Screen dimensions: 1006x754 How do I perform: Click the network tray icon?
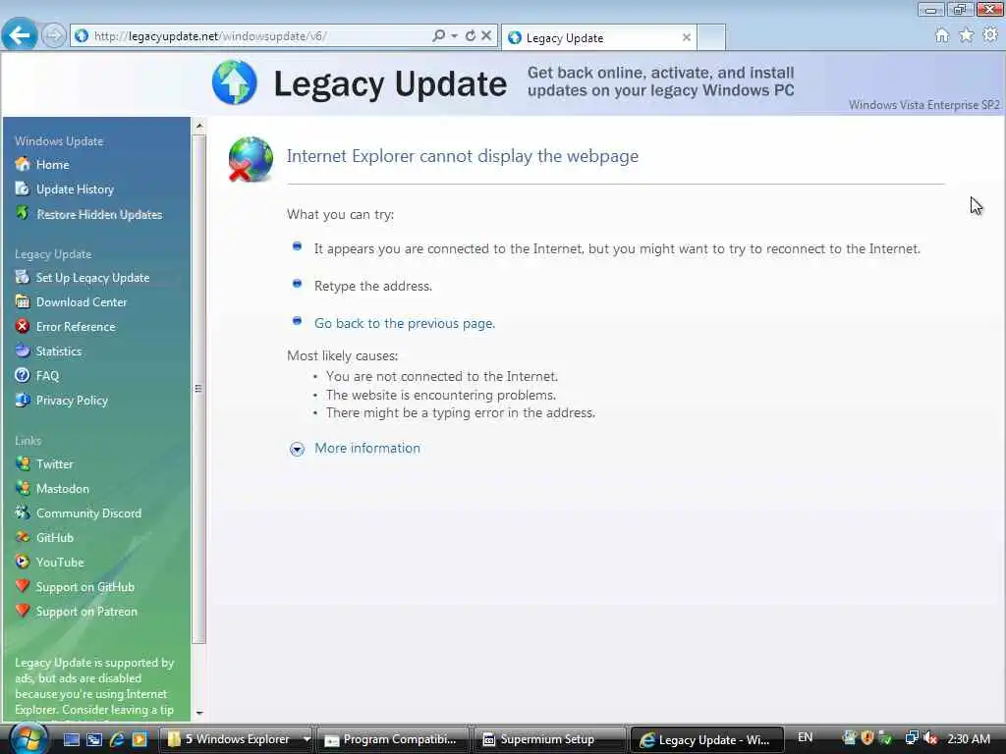point(911,738)
